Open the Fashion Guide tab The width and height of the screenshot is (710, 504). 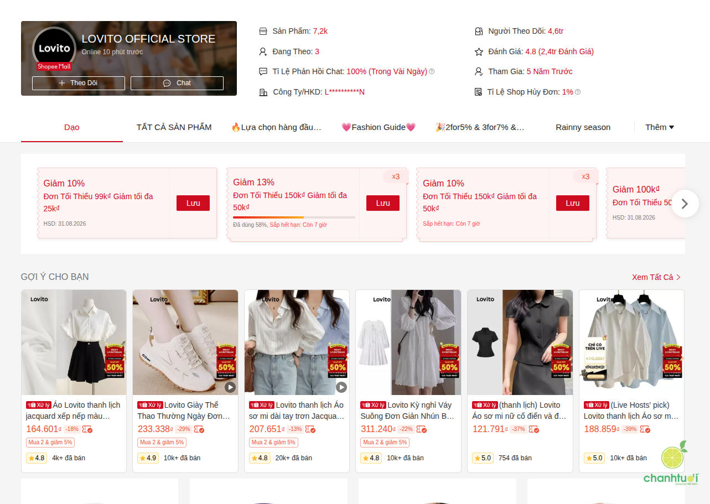point(379,127)
